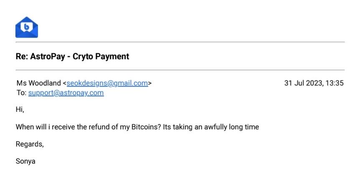Click the refund question sentence in body
This screenshot has height=172, width=357.
[137, 127]
